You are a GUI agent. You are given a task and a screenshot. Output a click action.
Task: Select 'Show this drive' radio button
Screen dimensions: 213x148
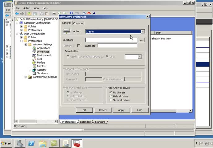(x=68, y=100)
